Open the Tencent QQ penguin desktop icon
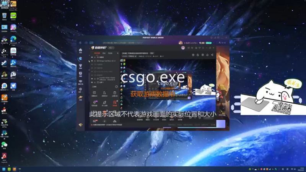 pos(4,110)
